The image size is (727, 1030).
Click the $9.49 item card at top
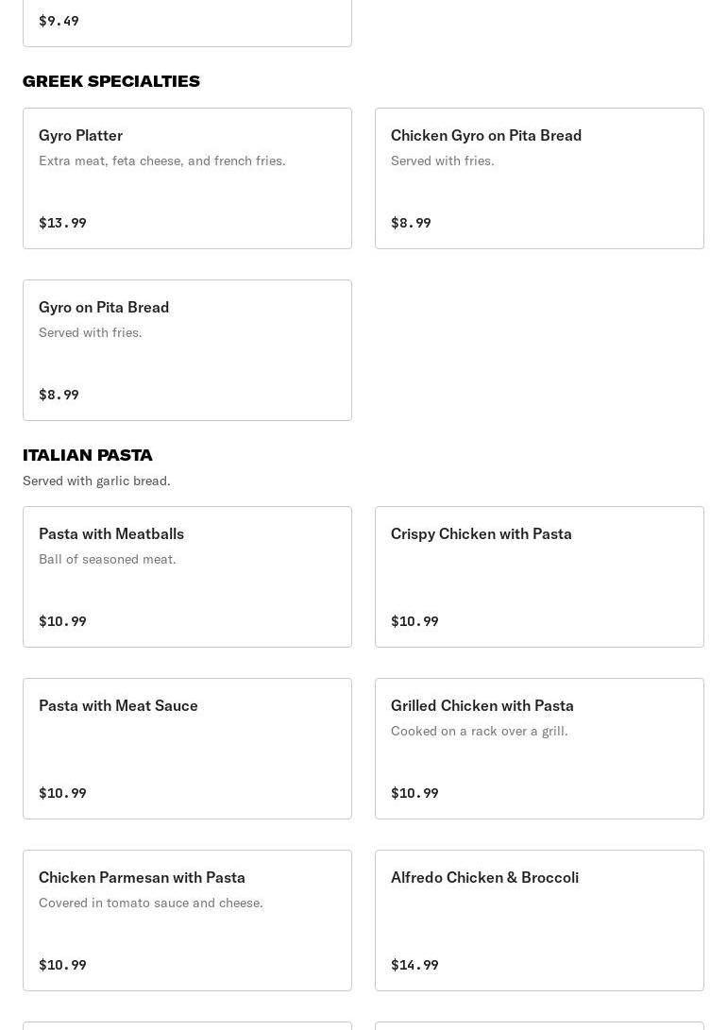click(x=187, y=21)
